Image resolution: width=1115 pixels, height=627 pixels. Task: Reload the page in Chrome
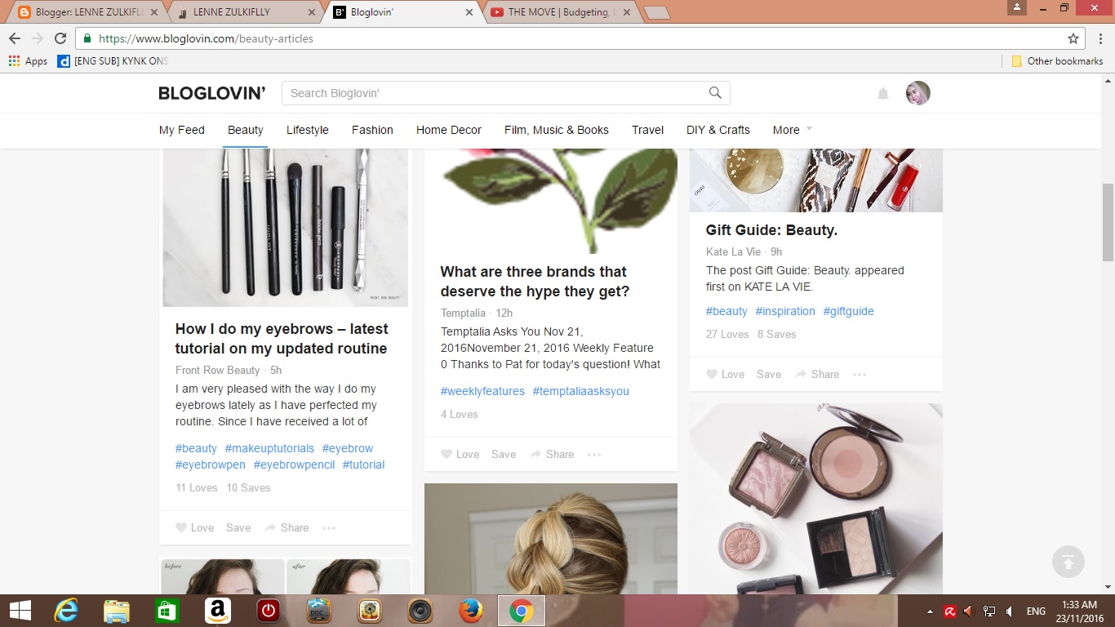pos(60,38)
